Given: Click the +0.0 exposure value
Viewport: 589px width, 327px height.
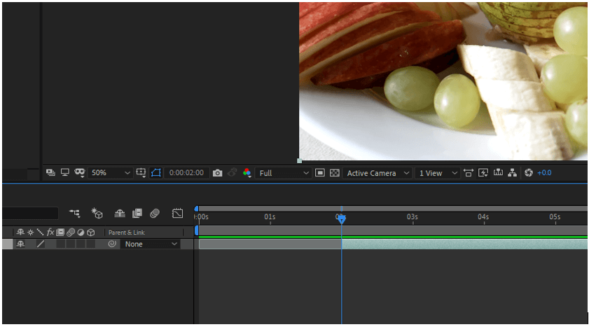Looking at the screenshot, I should click(x=544, y=173).
